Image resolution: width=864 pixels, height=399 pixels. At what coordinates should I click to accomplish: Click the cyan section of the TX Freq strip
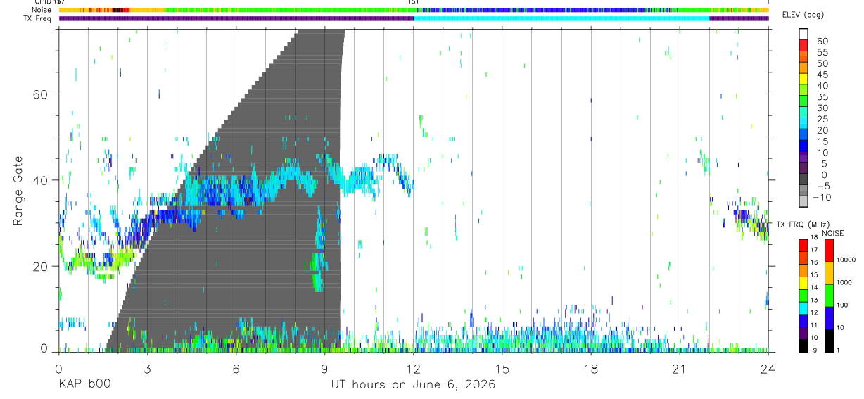pos(561,18)
